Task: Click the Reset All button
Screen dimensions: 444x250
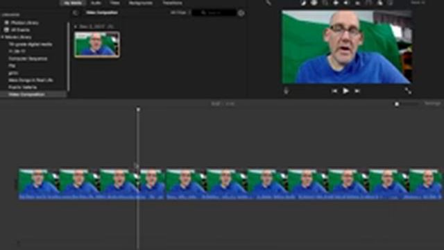Action: coord(418,3)
